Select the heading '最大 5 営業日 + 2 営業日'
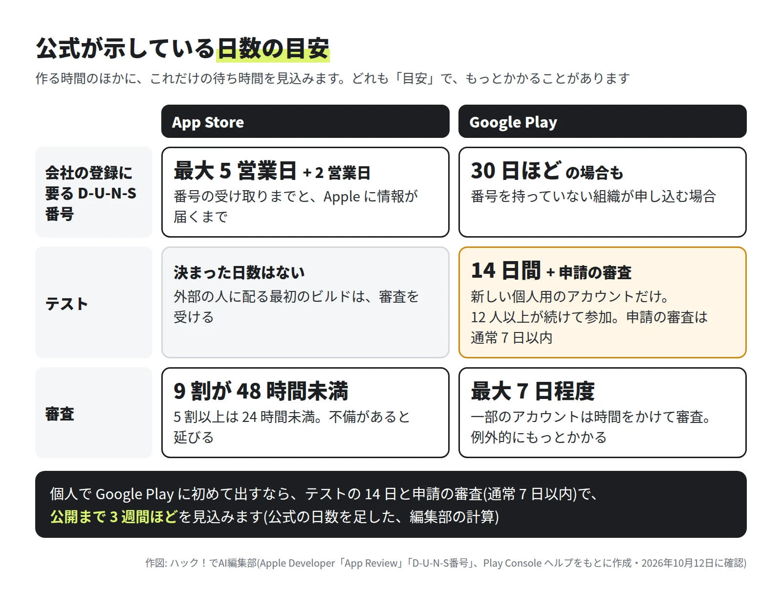 tap(272, 171)
